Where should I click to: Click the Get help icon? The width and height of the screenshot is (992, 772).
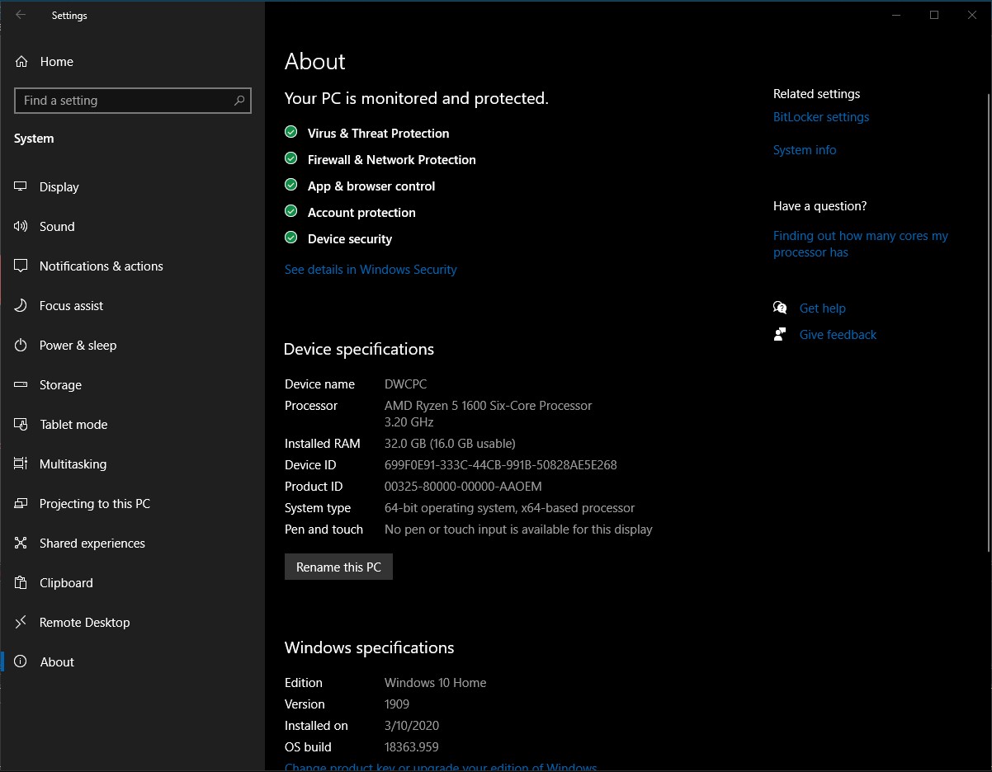click(780, 307)
